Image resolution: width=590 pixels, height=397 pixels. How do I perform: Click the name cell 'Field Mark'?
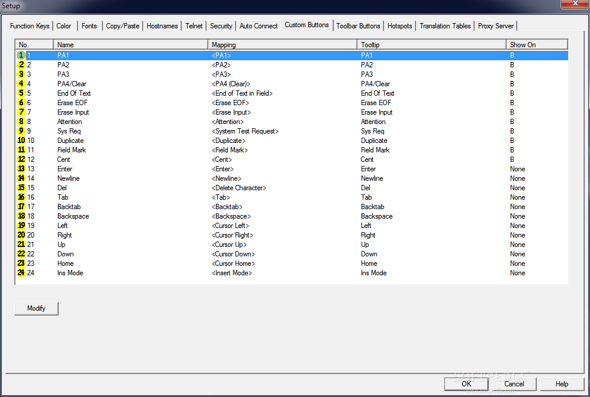pos(72,150)
